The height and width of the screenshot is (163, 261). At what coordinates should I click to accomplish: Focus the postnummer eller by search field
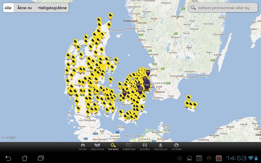click(x=223, y=8)
